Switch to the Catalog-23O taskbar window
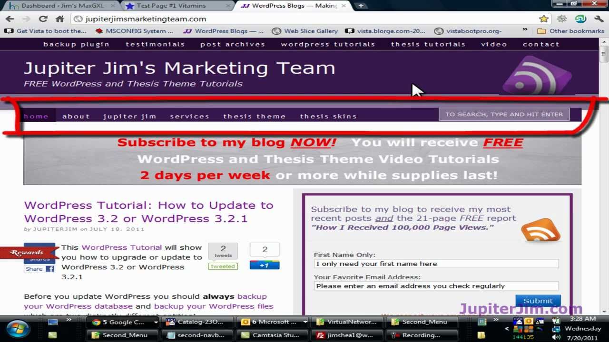609x342 pixels. pos(198,322)
